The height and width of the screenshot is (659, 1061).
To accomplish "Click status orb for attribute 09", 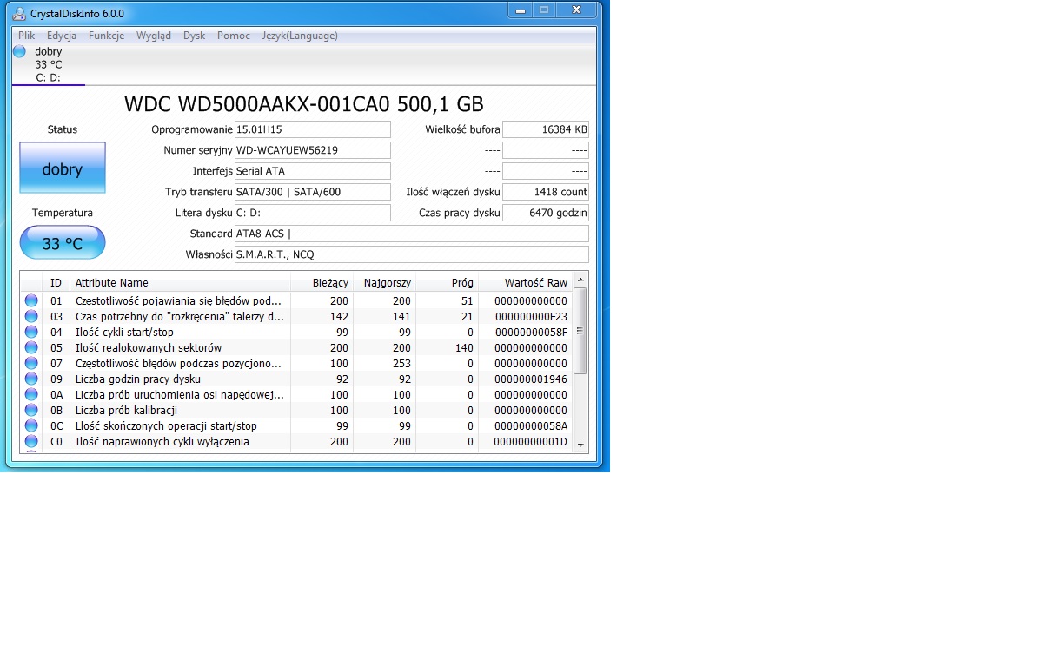I will point(31,379).
